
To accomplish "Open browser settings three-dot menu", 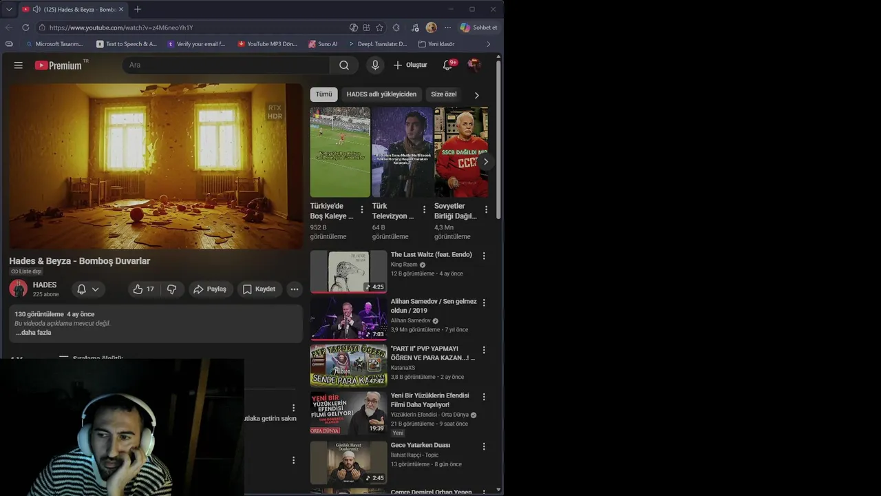I will 447,28.
